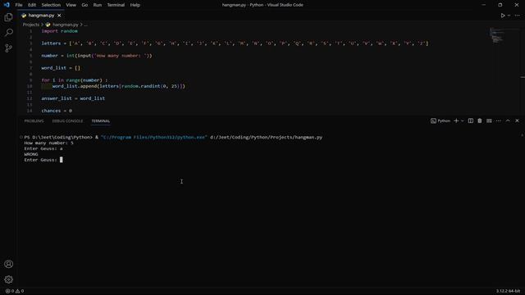Image resolution: width=525 pixels, height=295 pixels.
Task: Switch to the PROBLEMS tab
Action: click(x=34, y=121)
